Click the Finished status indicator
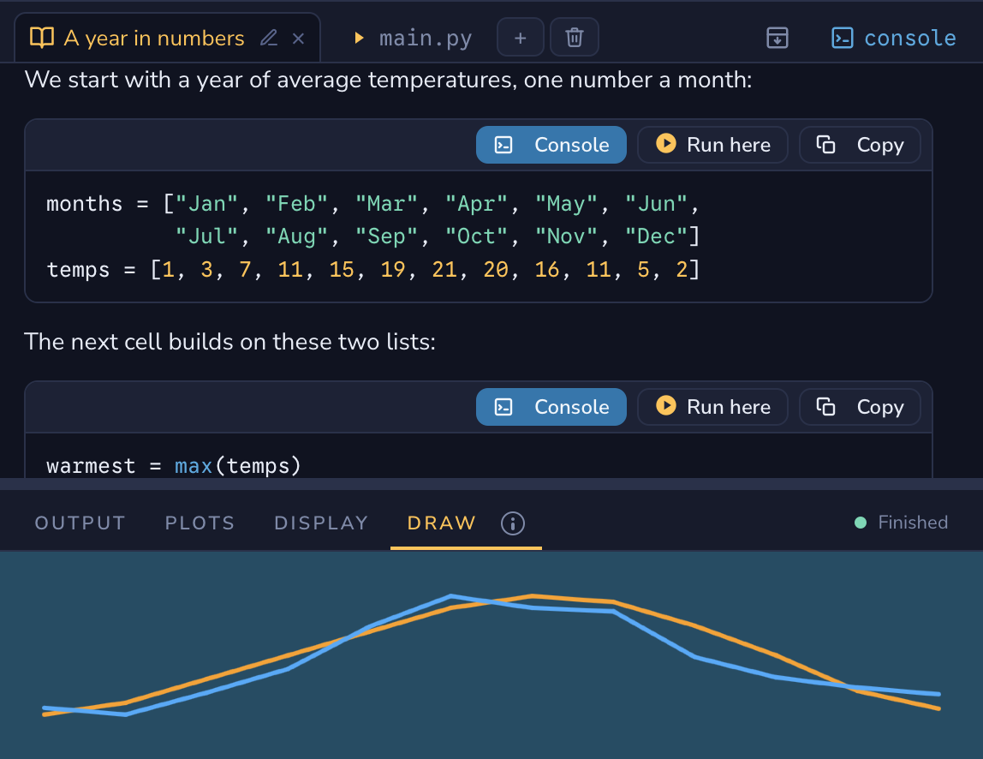 (901, 523)
